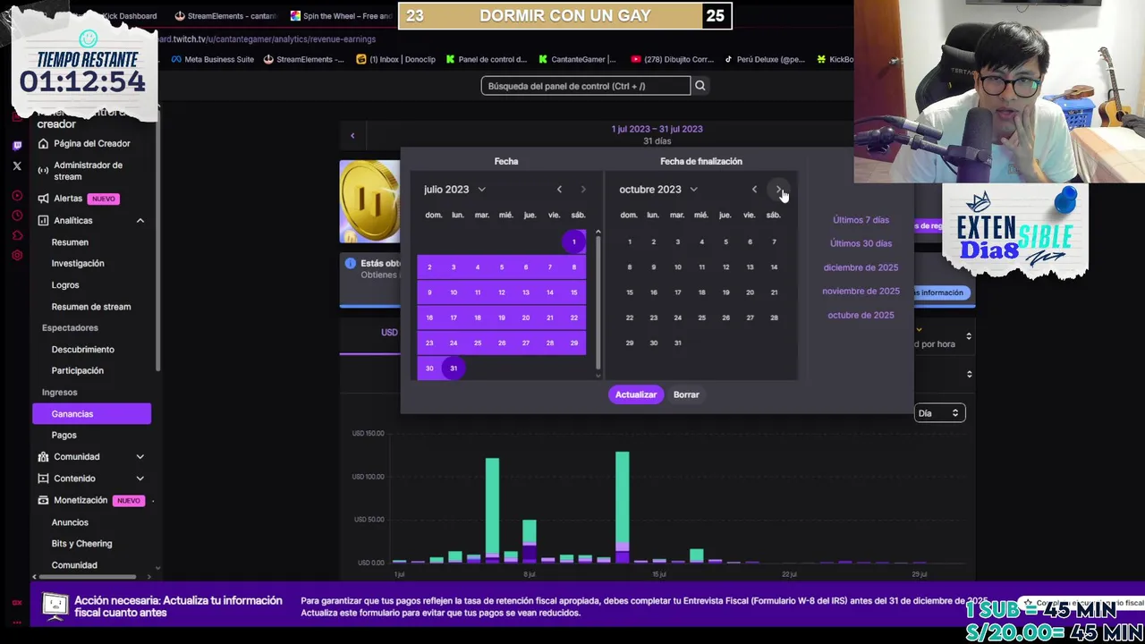Click the browser address bar URL
This screenshot has height=644, width=1145.
[268, 39]
